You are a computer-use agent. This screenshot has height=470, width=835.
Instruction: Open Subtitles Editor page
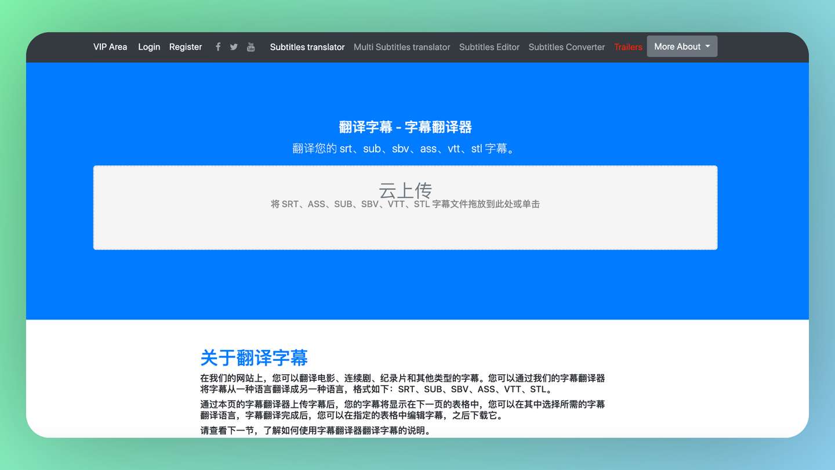[489, 47]
